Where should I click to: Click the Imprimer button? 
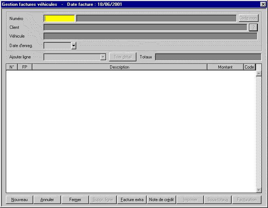[x=190, y=200]
